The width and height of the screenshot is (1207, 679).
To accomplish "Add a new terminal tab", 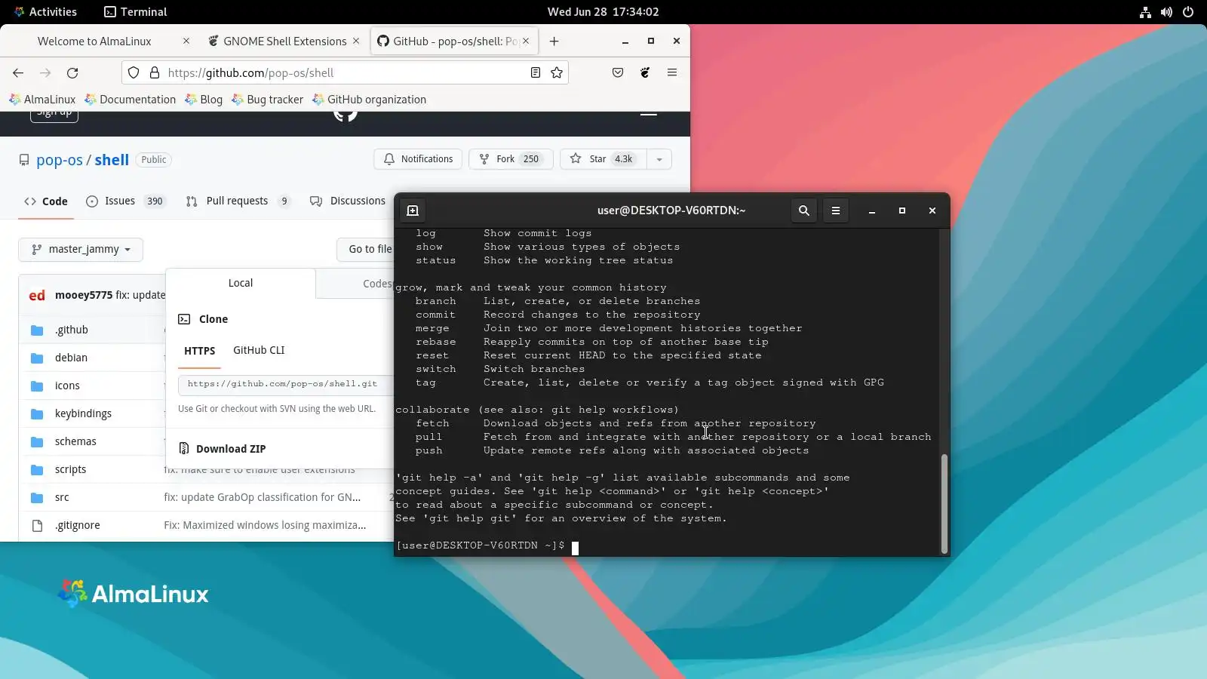I will coord(413,211).
